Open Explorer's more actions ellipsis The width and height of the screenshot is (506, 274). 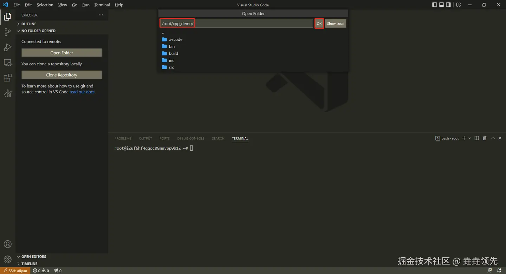point(101,15)
